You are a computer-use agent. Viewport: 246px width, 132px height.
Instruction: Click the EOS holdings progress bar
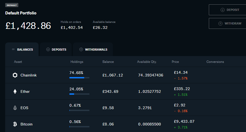tap(79, 110)
